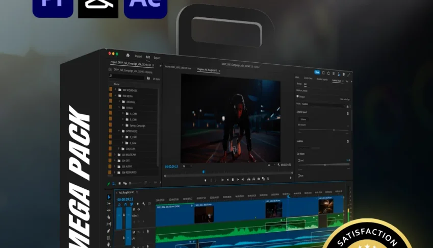Open the Import tab
Image resolution: width=433 pixels, height=248 pixels.
pyautogui.click(x=138, y=56)
